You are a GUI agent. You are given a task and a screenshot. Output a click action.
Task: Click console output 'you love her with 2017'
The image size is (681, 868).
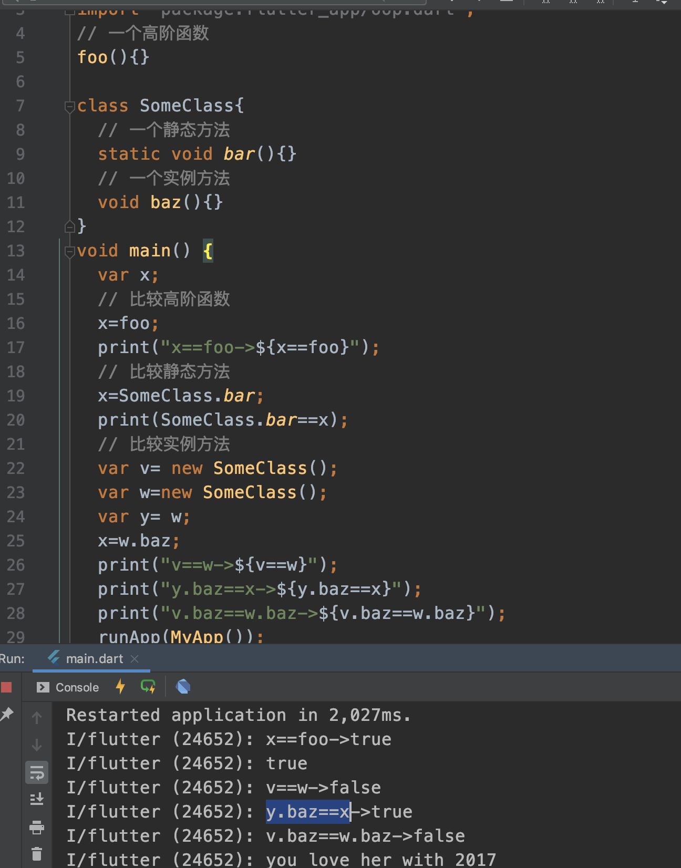pos(381,860)
